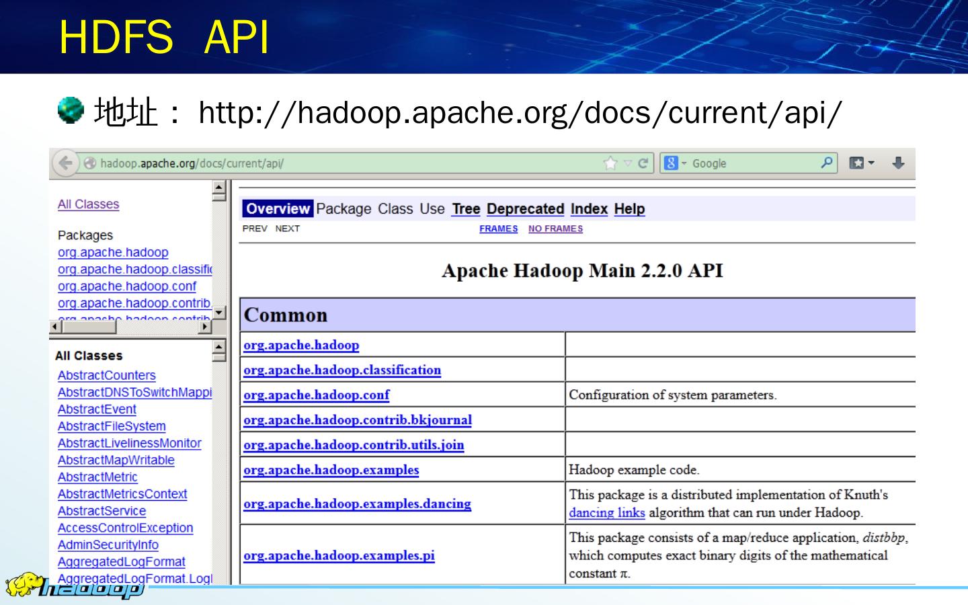Reload the page with refresh icon
The image size is (968, 605).
(643, 163)
